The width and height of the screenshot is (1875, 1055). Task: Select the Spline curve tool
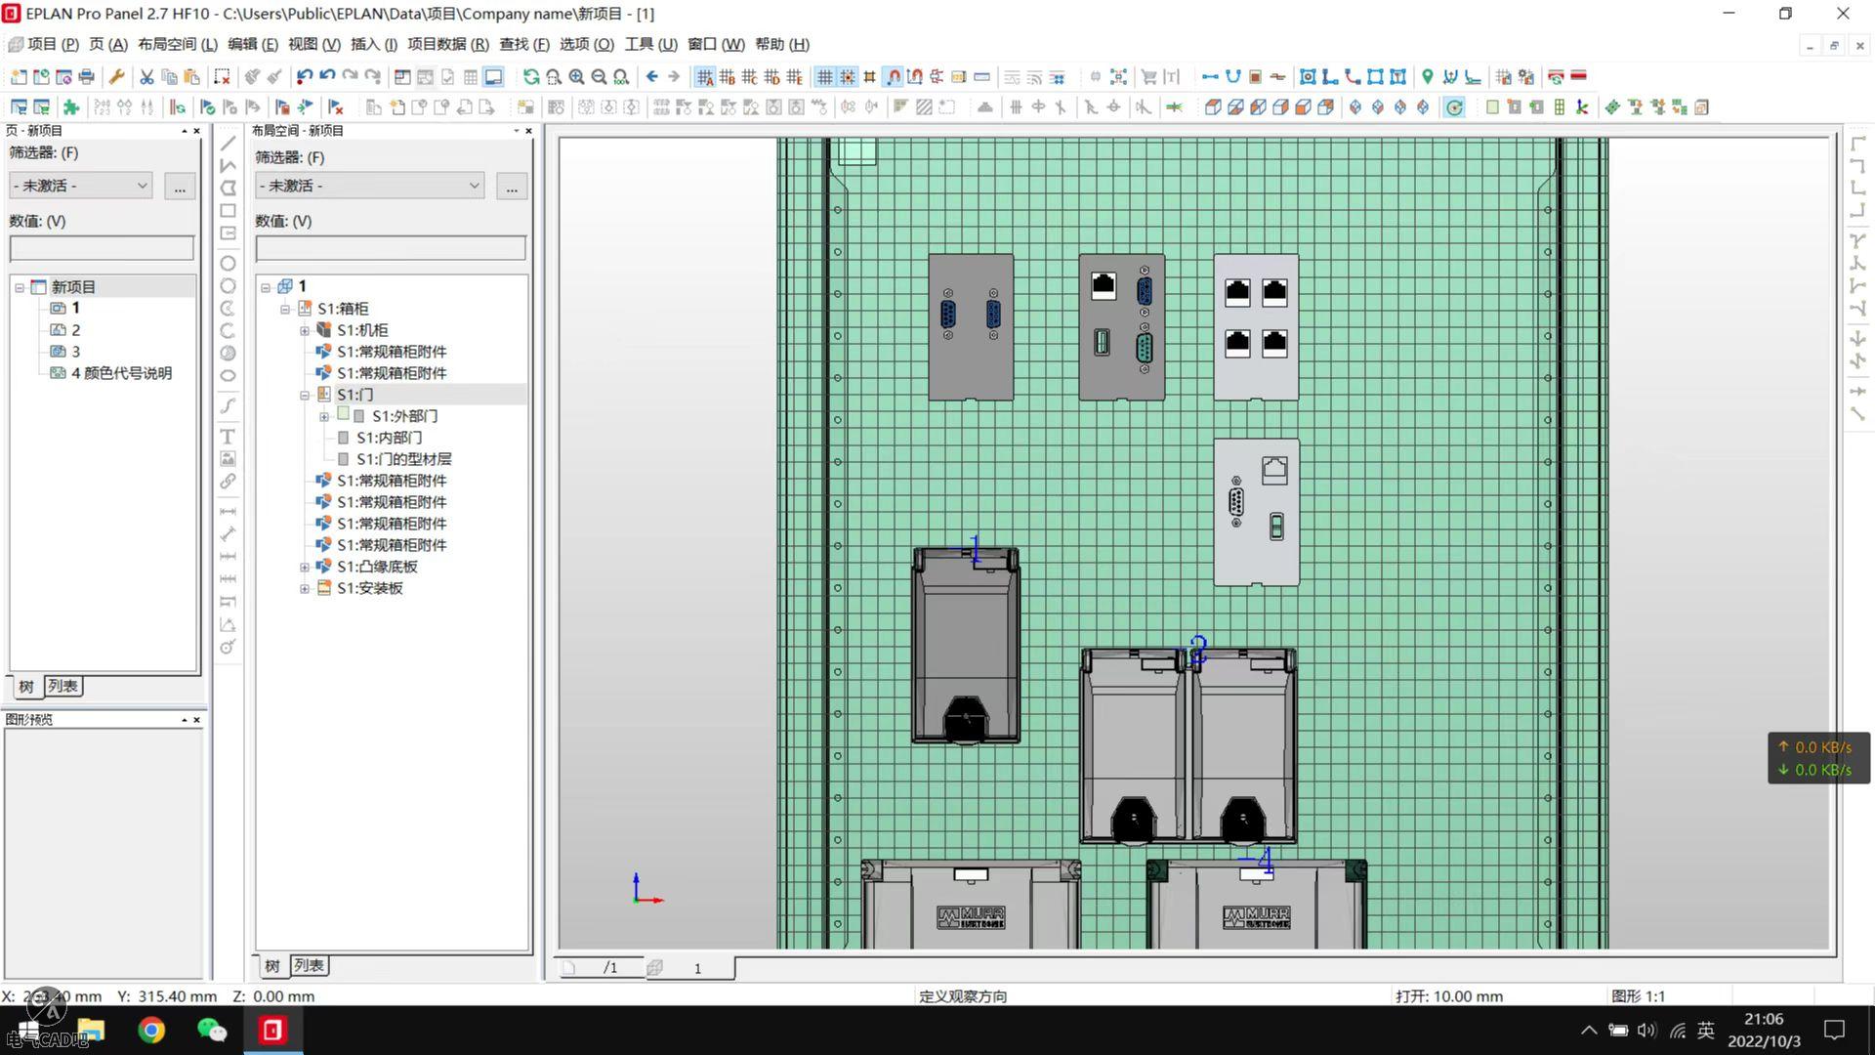coord(228,405)
